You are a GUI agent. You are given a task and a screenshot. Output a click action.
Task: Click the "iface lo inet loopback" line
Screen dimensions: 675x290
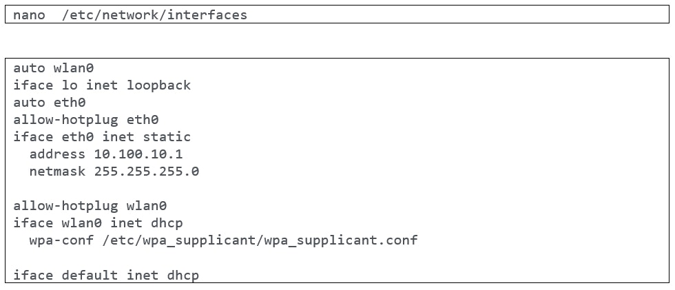pos(102,85)
